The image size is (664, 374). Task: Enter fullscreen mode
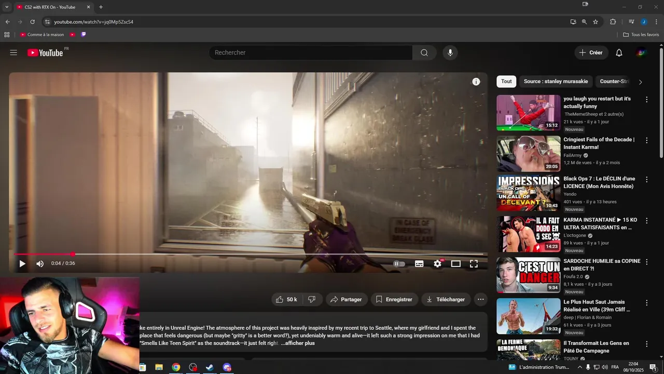point(474,264)
